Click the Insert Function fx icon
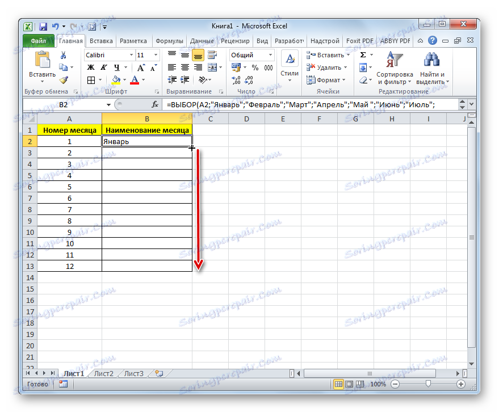Viewport: 499px width, 413px height. pyautogui.click(x=154, y=104)
